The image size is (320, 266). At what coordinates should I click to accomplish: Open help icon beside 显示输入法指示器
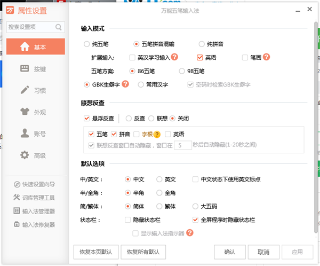(190, 233)
